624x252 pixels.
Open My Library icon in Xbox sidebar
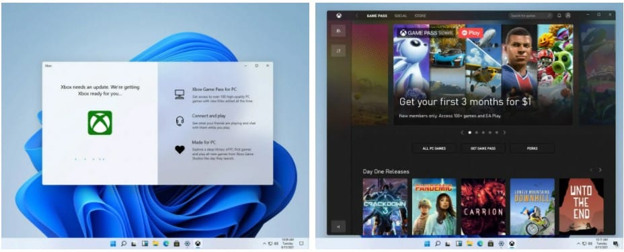pyautogui.click(x=338, y=31)
